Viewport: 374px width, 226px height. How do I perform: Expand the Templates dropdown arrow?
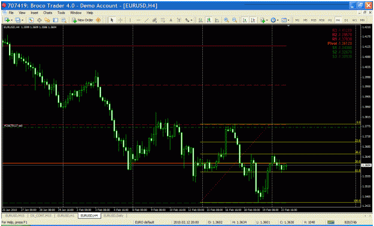coord(288,20)
